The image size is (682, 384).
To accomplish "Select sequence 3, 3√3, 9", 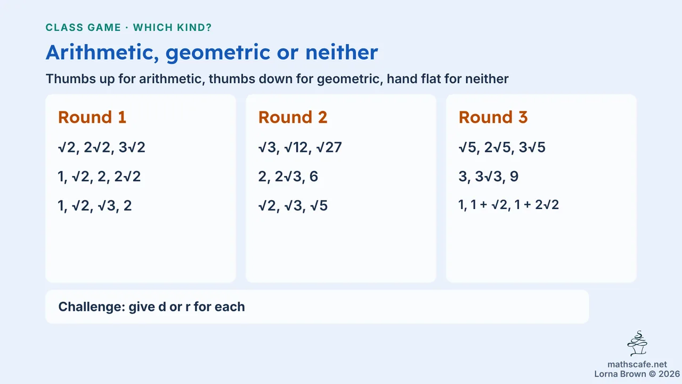I will (x=489, y=177).
